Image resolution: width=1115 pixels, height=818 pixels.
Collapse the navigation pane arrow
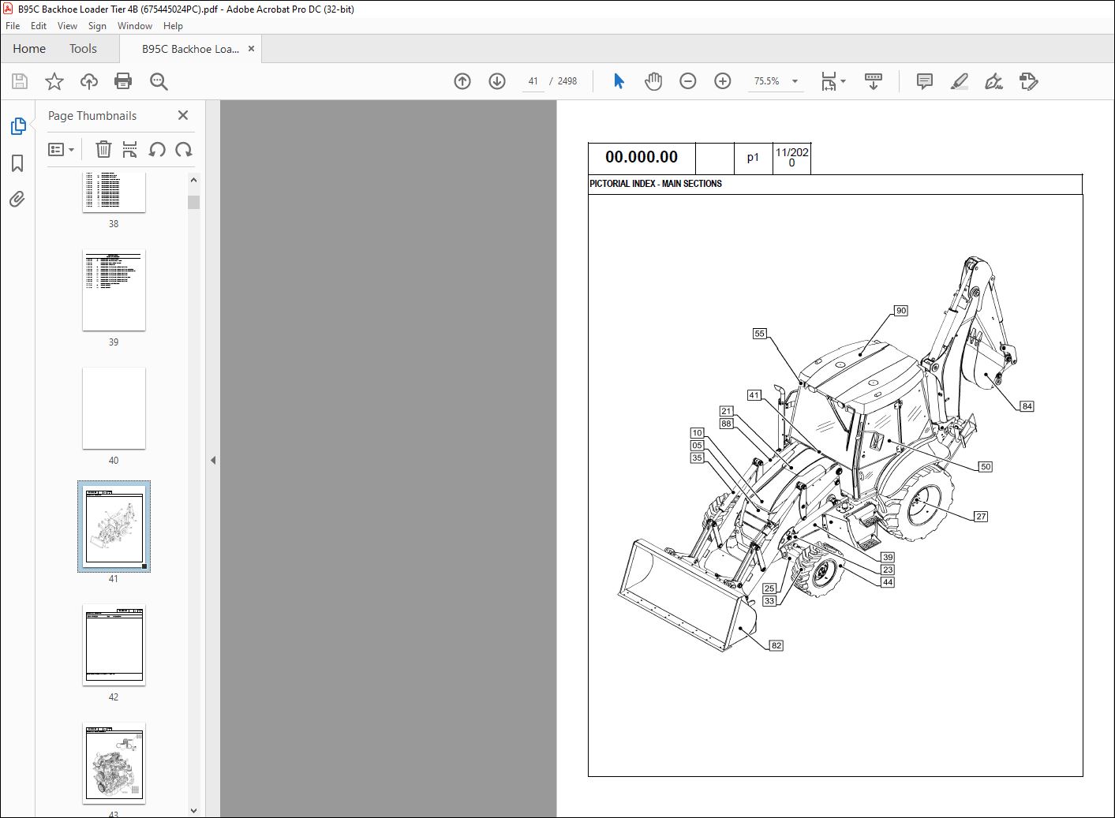coord(213,460)
